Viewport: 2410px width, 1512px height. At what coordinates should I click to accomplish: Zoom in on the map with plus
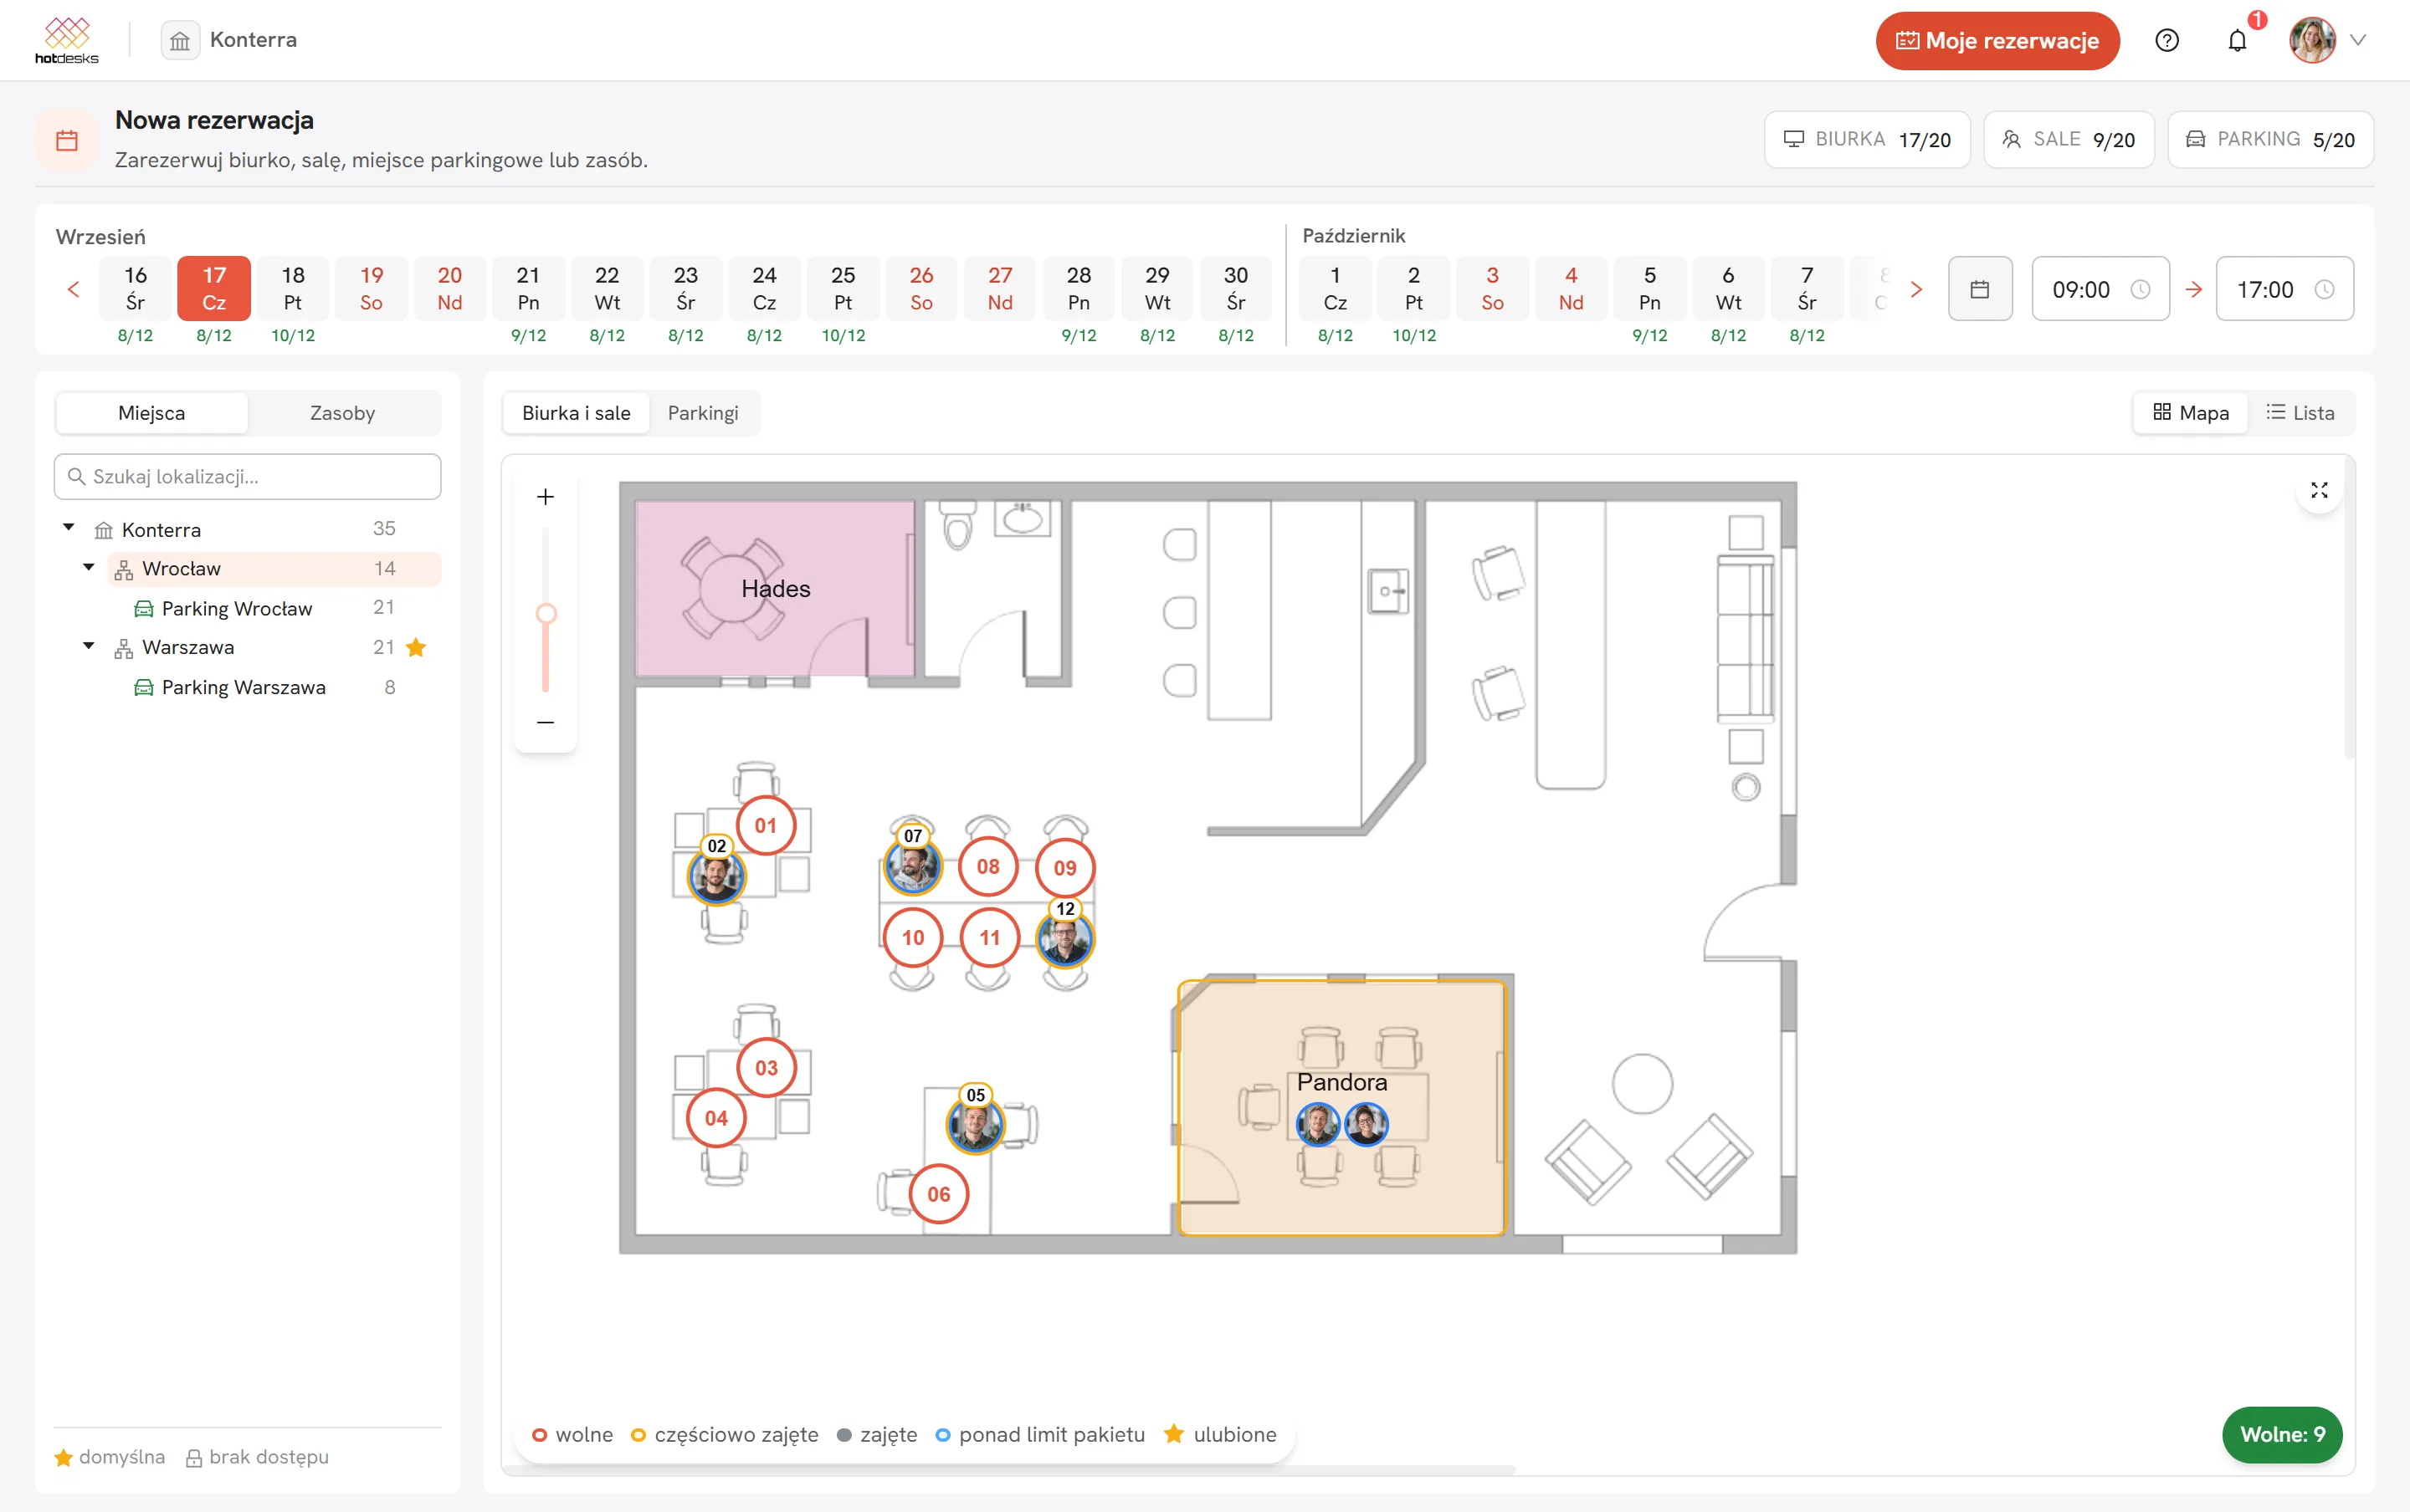point(546,497)
